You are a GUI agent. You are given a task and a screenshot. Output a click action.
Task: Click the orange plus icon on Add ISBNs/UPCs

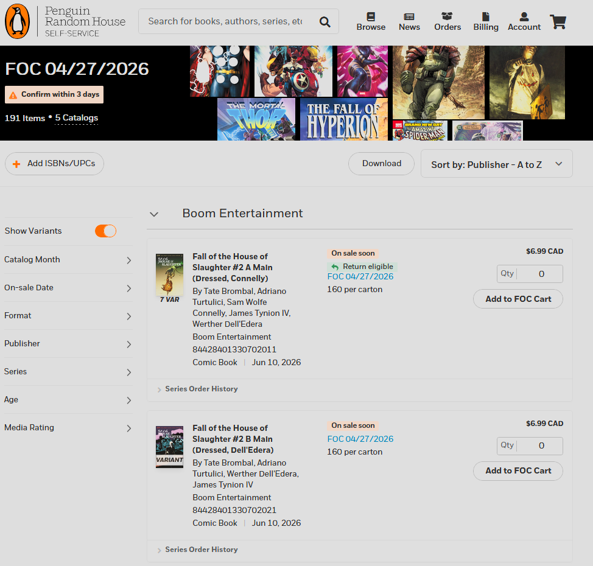(16, 164)
